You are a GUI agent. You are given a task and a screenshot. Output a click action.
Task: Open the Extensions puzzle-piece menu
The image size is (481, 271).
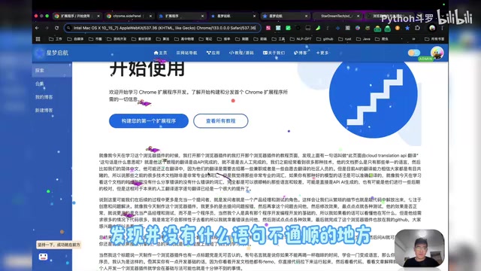(x=417, y=28)
